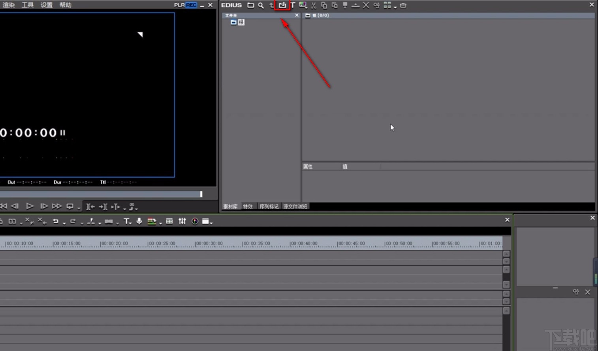Image resolution: width=598 pixels, height=351 pixels.
Task: Fast forward the player
Action: coord(57,206)
